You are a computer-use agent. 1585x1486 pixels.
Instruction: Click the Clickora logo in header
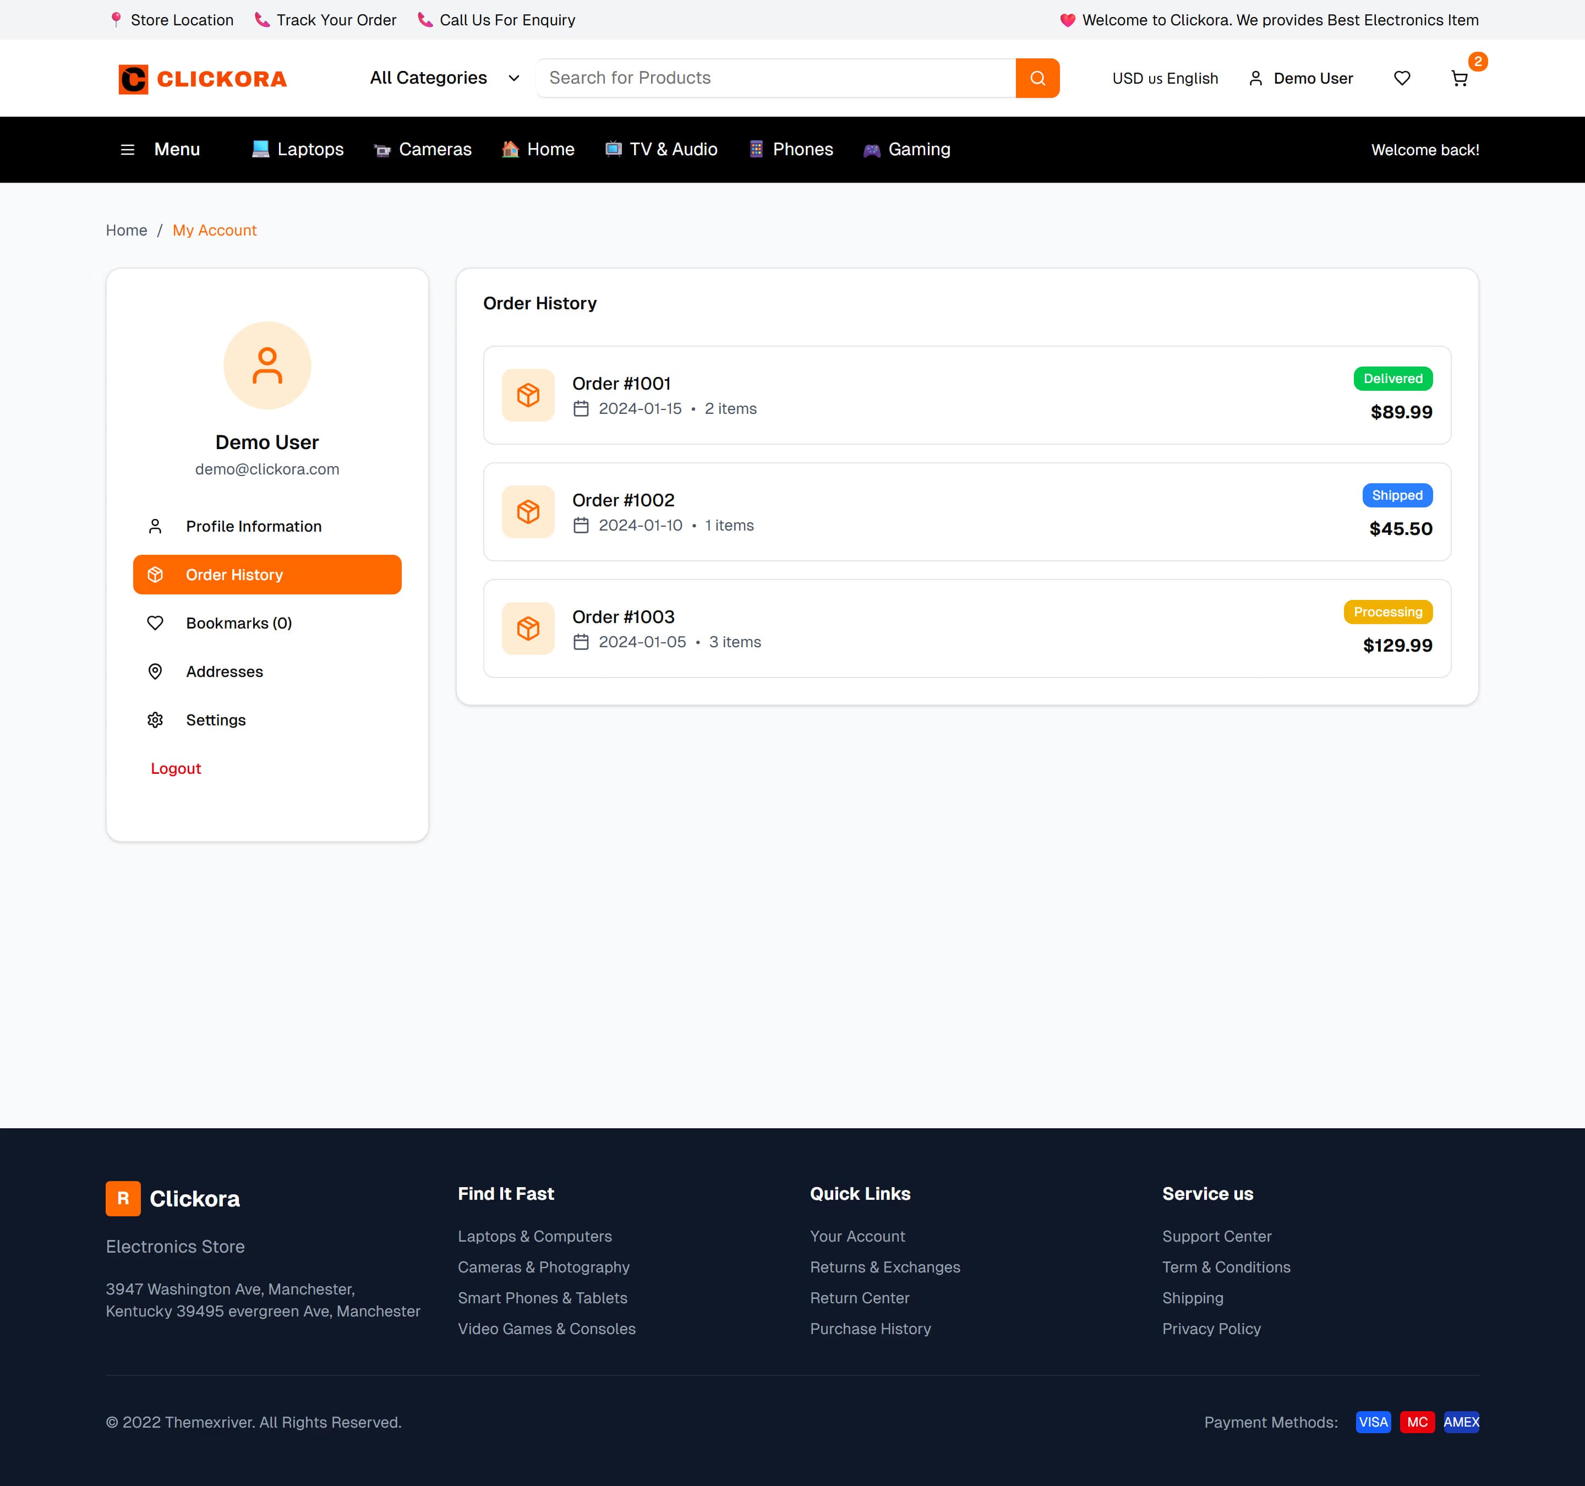(203, 79)
